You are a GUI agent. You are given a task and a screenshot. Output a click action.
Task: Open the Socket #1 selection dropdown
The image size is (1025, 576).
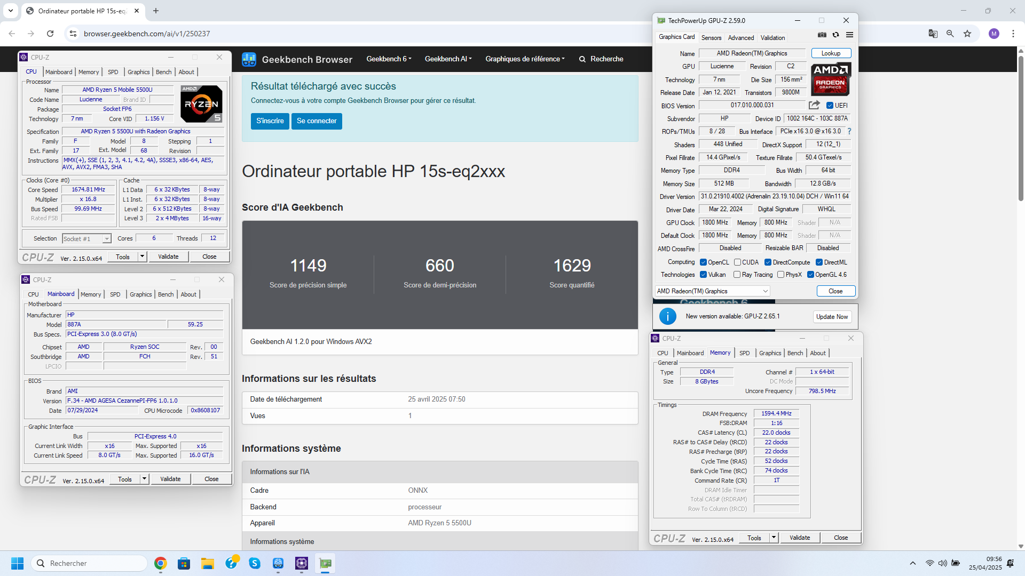pos(86,239)
